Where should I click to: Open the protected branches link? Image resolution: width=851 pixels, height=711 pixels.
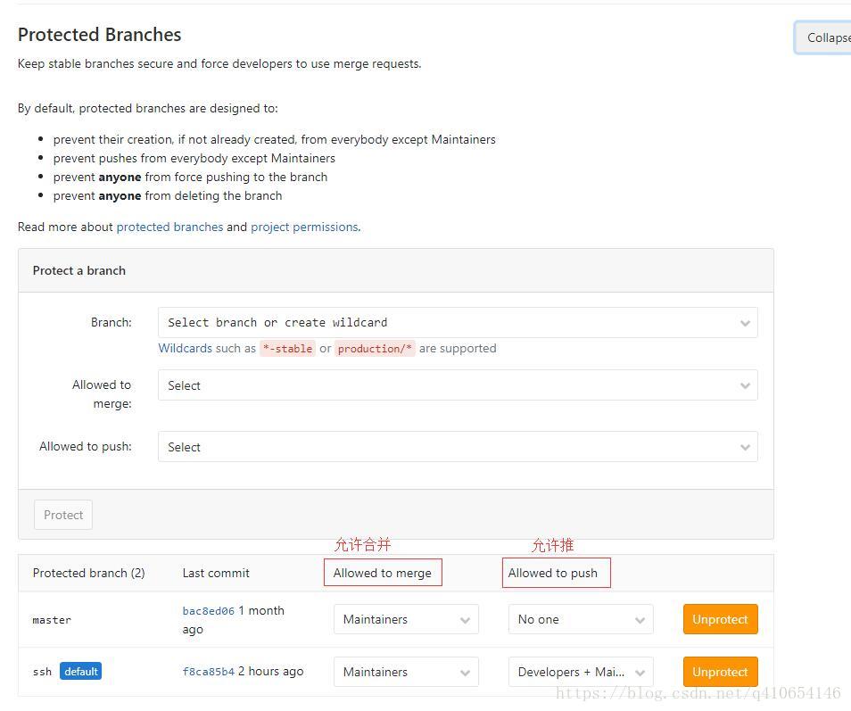click(x=169, y=227)
